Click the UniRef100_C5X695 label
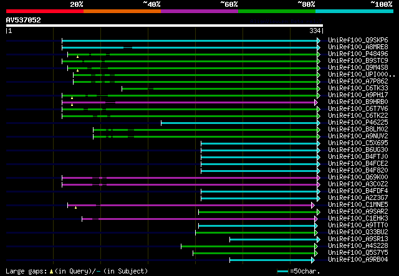Viewport: 399px width, 276px height. click(x=358, y=143)
